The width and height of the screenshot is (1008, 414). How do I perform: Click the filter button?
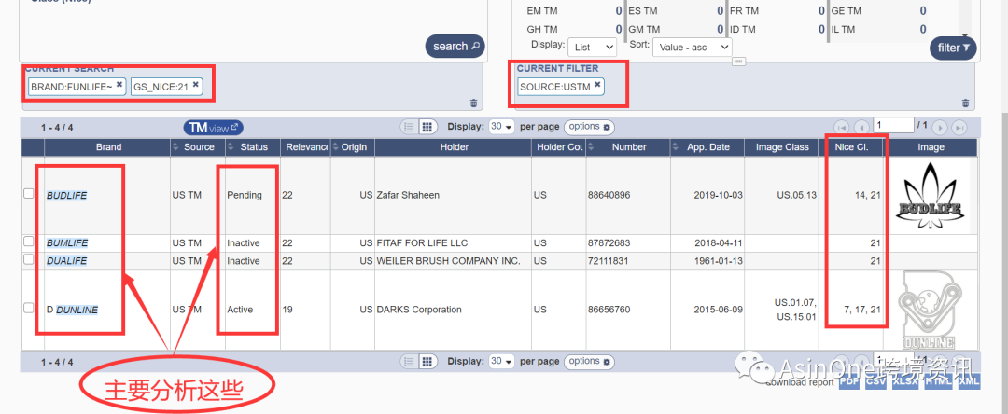tap(953, 48)
